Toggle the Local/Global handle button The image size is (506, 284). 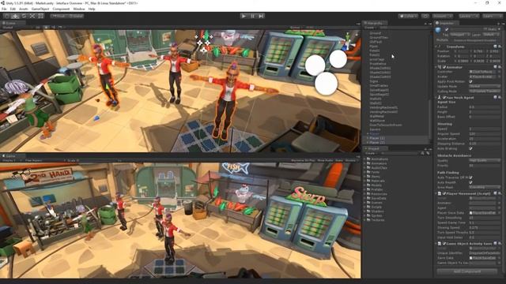[76, 16]
